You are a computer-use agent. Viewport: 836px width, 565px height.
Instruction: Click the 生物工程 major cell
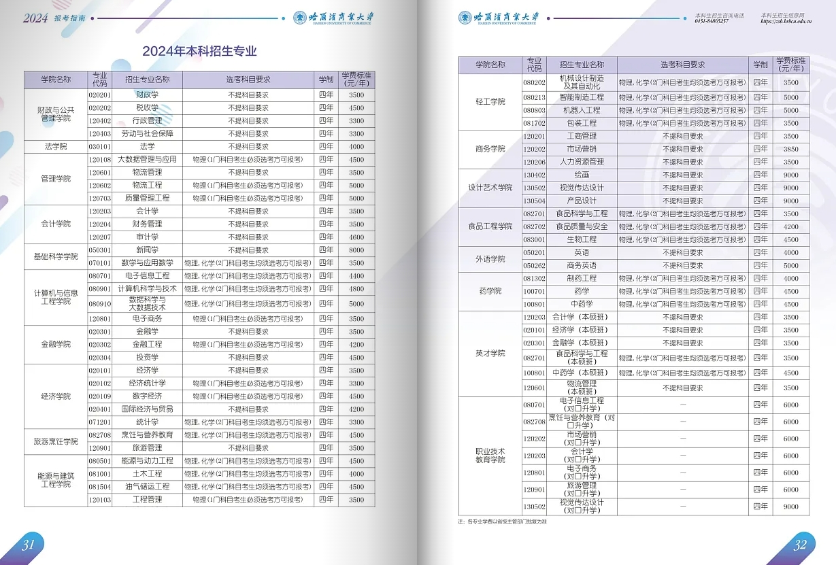pos(582,239)
